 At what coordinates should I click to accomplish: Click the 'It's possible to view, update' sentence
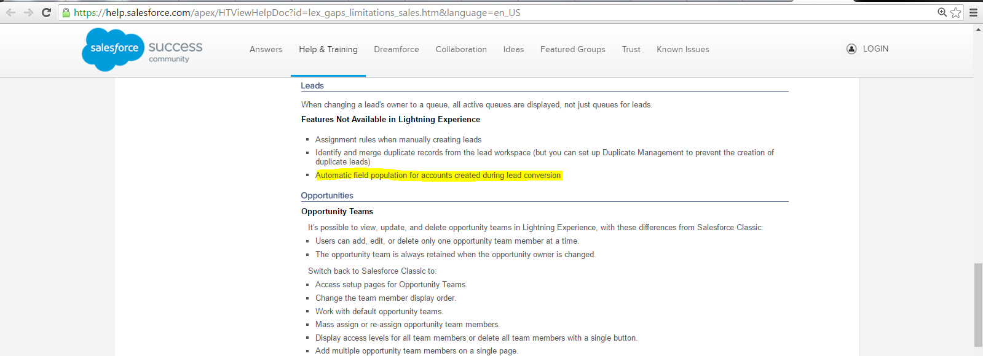tap(535, 227)
